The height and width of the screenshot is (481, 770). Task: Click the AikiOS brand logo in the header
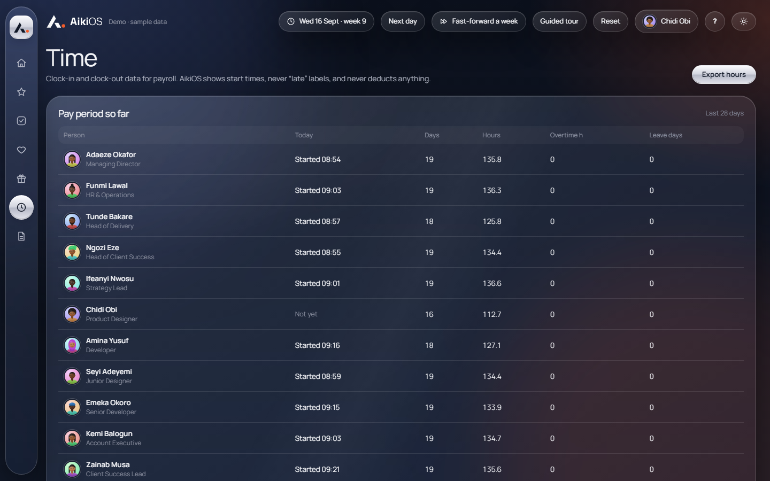pos(74,21)
